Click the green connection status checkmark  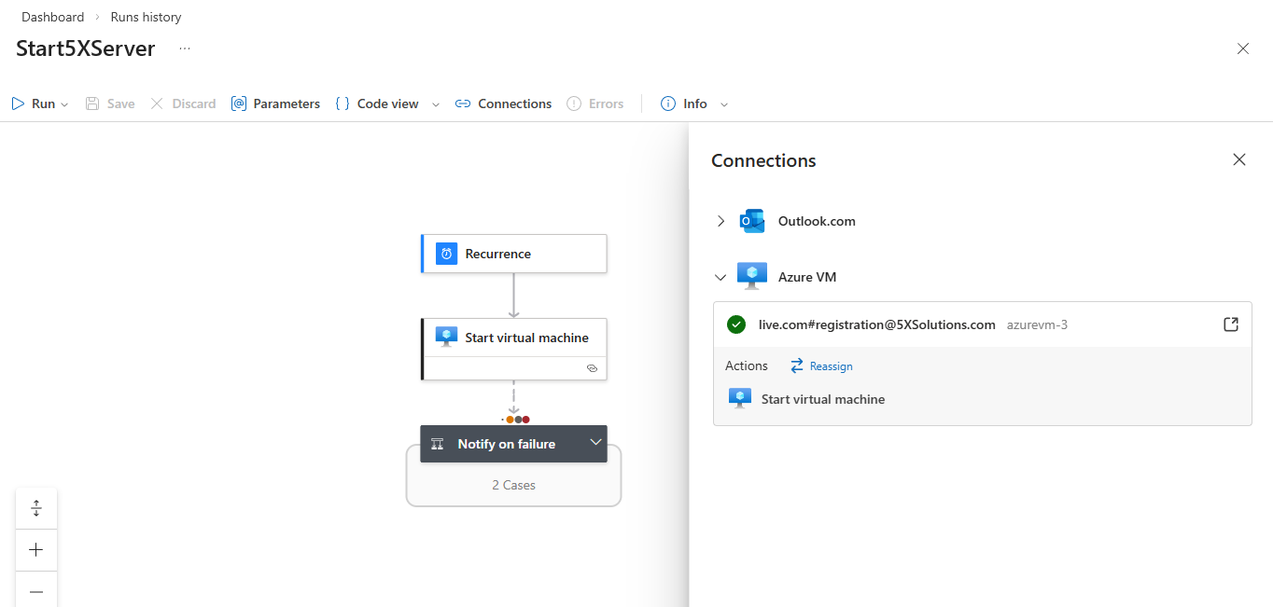click(x=736, y=324)
